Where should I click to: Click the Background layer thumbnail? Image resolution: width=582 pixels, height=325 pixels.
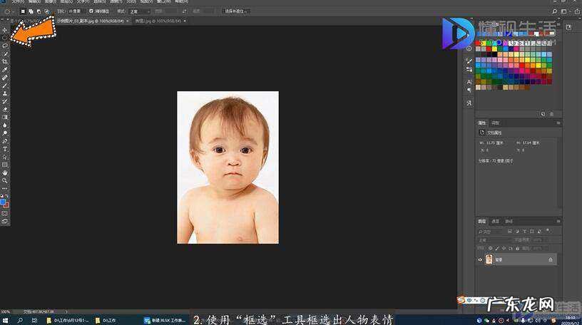(489, 260)
